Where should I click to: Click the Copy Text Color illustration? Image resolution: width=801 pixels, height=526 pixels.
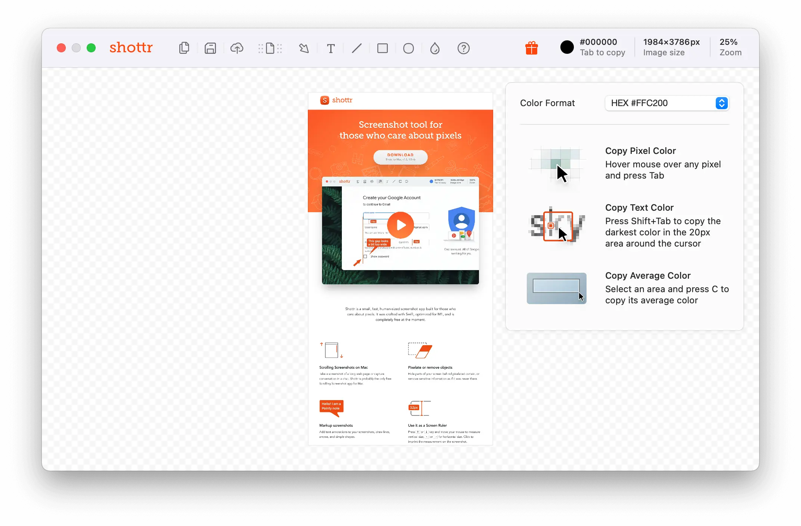click(557, 225)
